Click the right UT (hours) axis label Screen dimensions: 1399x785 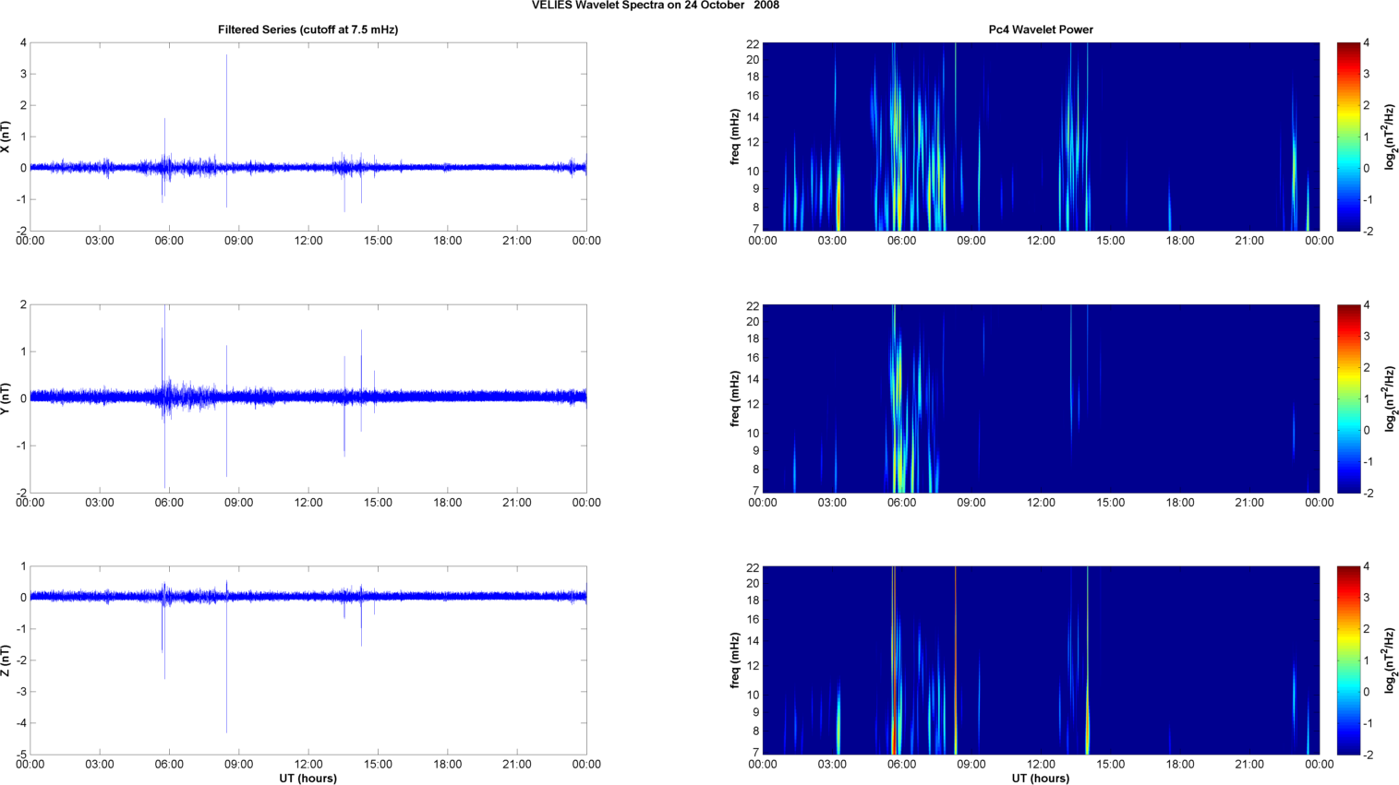point(1041,778)
